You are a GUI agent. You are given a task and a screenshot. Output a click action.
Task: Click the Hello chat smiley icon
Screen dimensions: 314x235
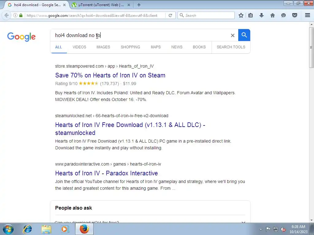tap(283, 15)
